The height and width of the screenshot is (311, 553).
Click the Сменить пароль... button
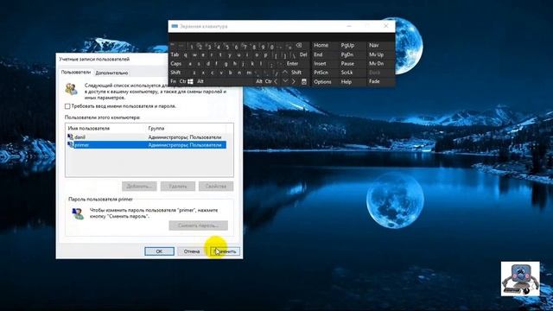click(x=198, y=225)
